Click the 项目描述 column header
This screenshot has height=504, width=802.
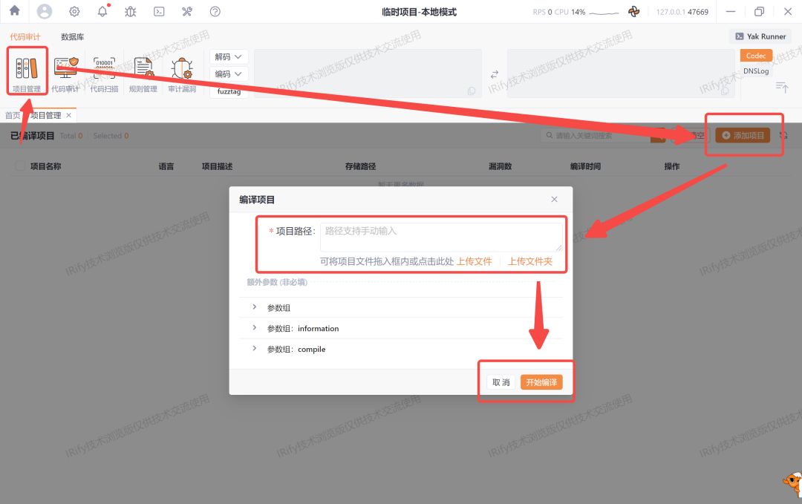[218, 166]
